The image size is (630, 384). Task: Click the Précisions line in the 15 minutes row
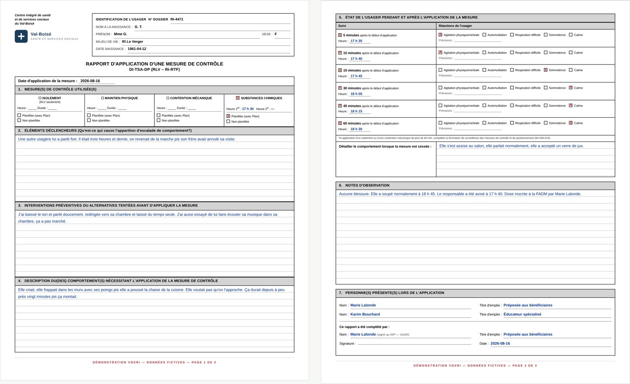pyautogui.click(x=478, y=76)
